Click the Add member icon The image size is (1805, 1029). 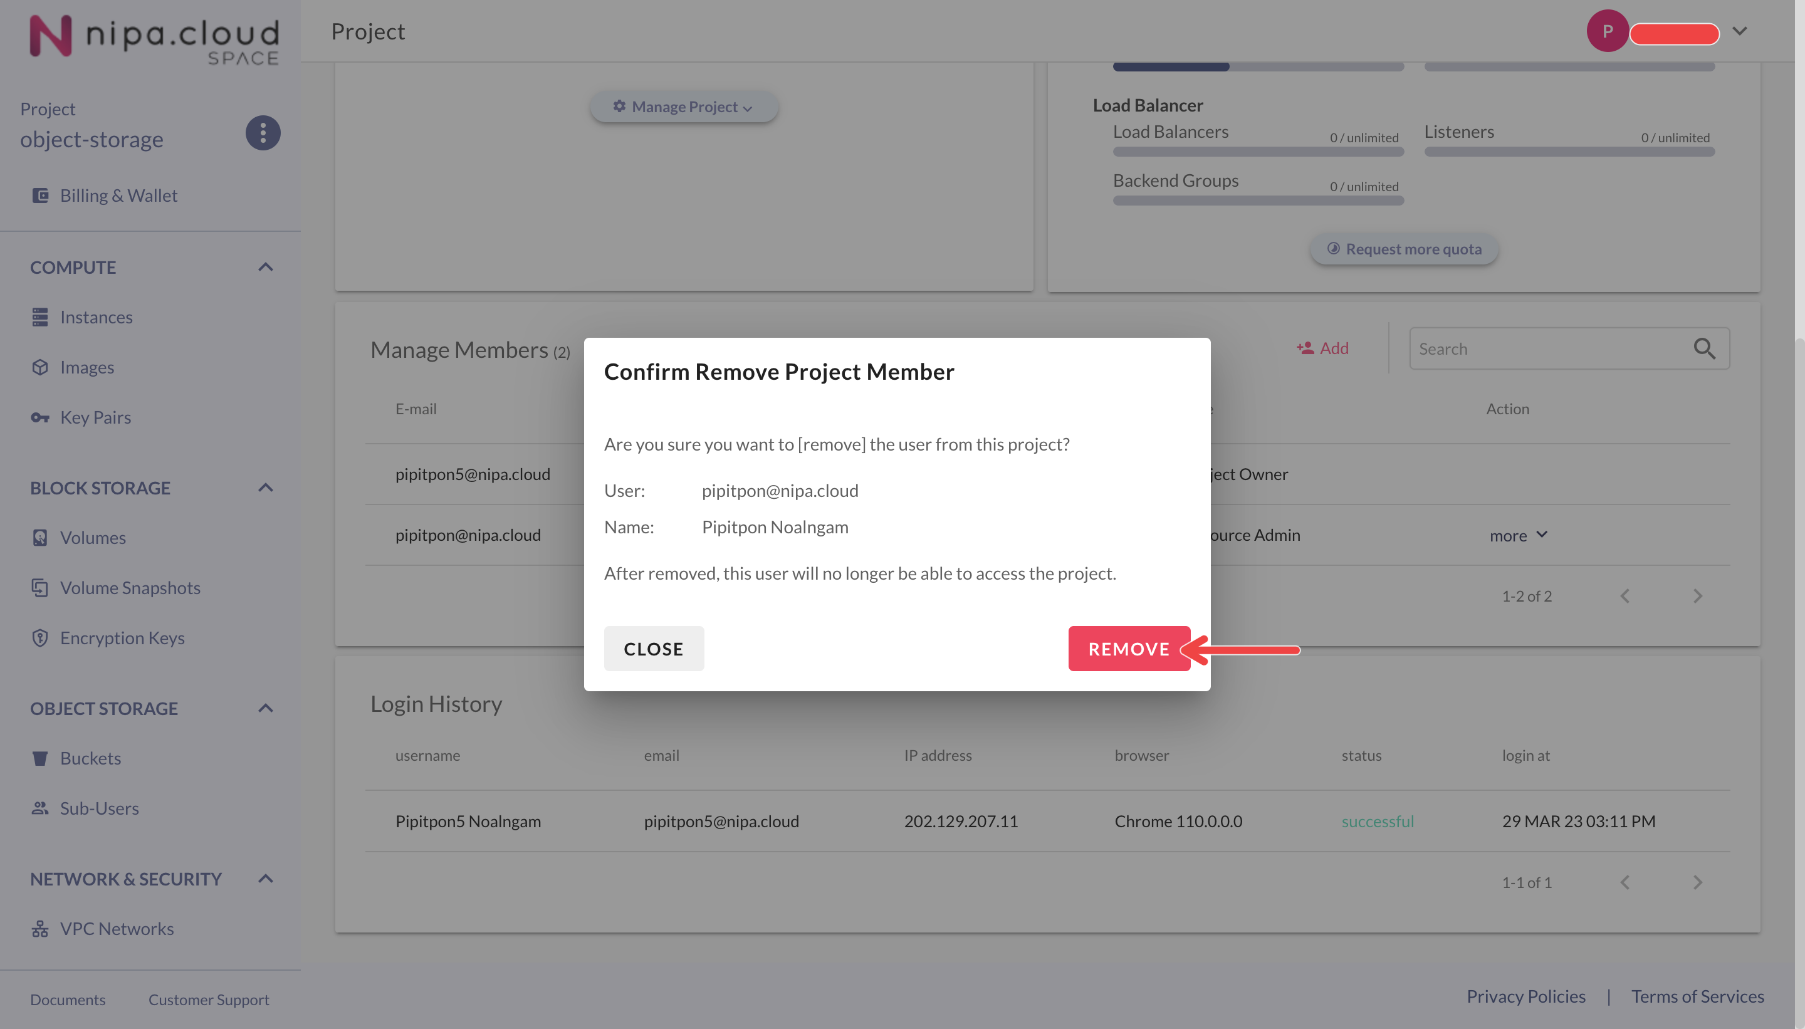click(x=1305, y=348)
